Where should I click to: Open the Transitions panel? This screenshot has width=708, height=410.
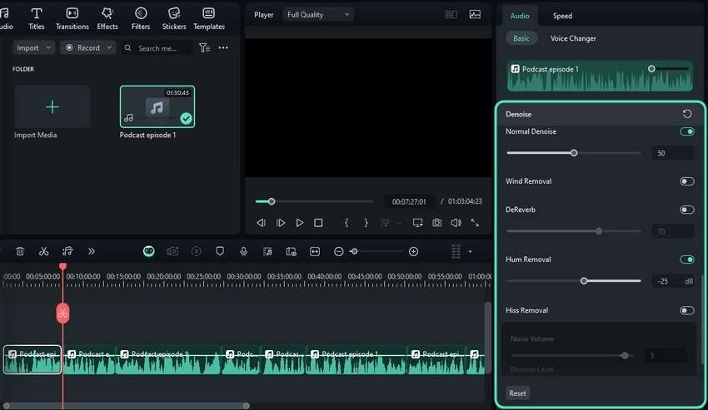point(72,18)
